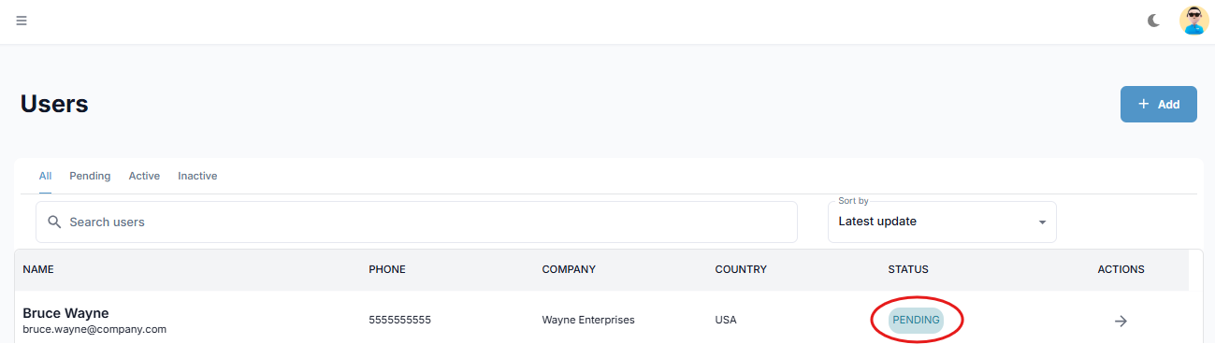Viewport: 1215px width, 344px height.
Task: Switch to the Active tab
Action: click(x=144, y=176)
